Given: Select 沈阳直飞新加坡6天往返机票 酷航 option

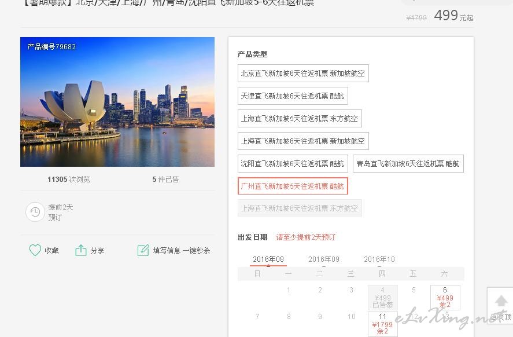Looking at the screenshot, I should click(x=293, y=164).
